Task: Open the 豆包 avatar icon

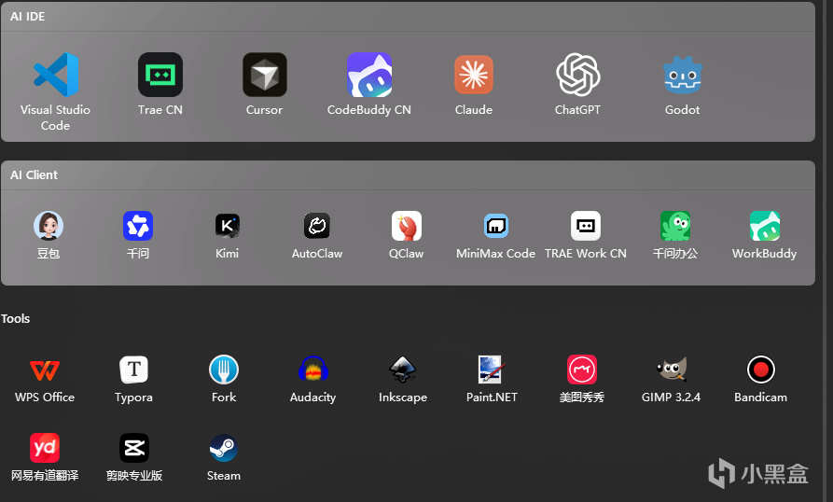Action: pos(49,226)
